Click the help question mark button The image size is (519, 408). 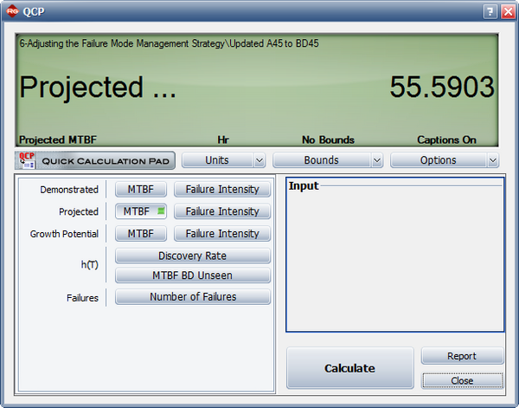click(x=490, y=11)
